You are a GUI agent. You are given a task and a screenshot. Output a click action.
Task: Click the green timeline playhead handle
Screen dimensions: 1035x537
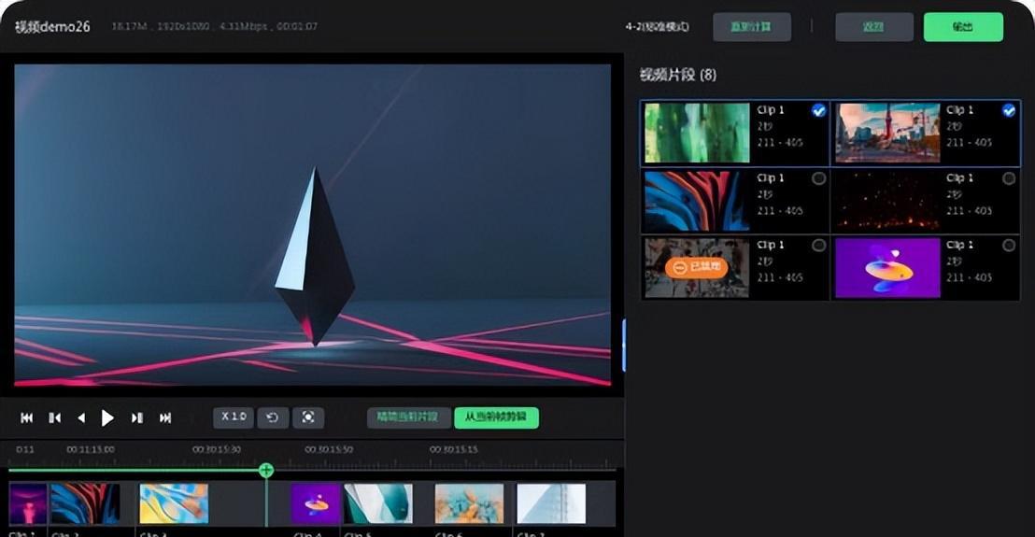pyautogui.click(x=266, y=470)
